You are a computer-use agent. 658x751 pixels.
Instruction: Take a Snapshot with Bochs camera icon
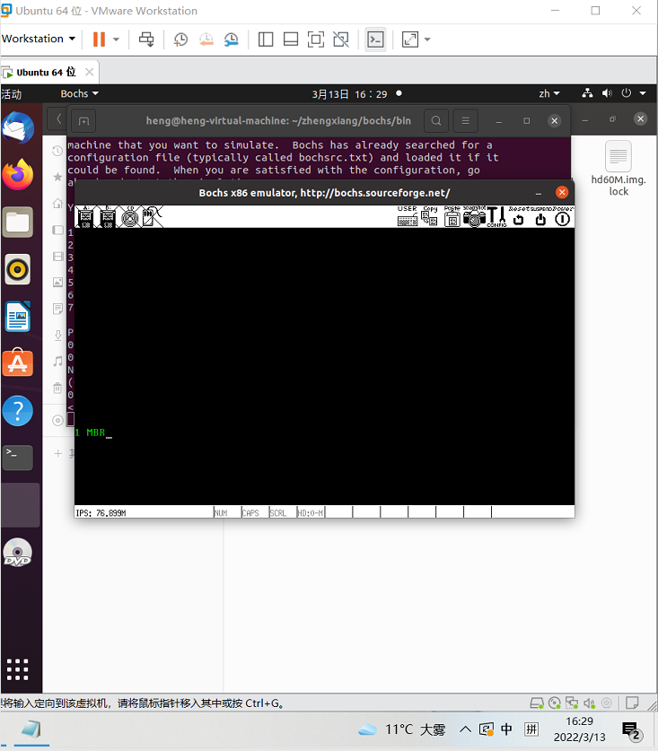[x=474, y=216]
